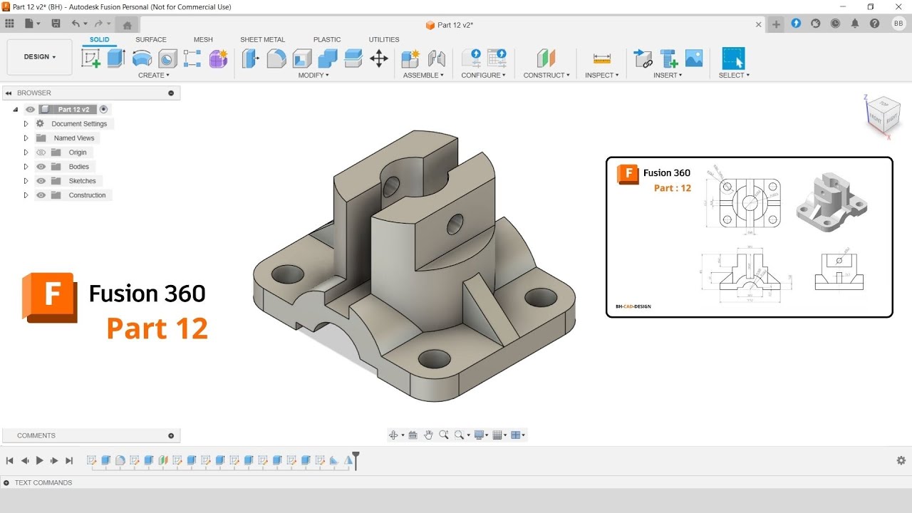
Task: Click the Insert Canvas image icon
Action: 694,58
